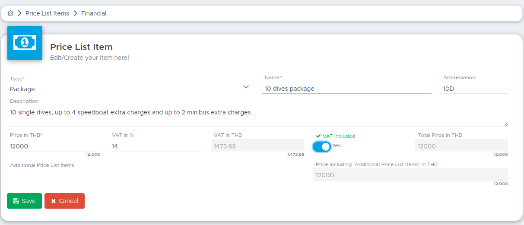Open Financial breadcrumb link

[x=94, y=13]
